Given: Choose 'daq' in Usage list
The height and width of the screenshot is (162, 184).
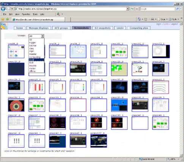Looking at the screenshot, I should [x=36, y=48].
